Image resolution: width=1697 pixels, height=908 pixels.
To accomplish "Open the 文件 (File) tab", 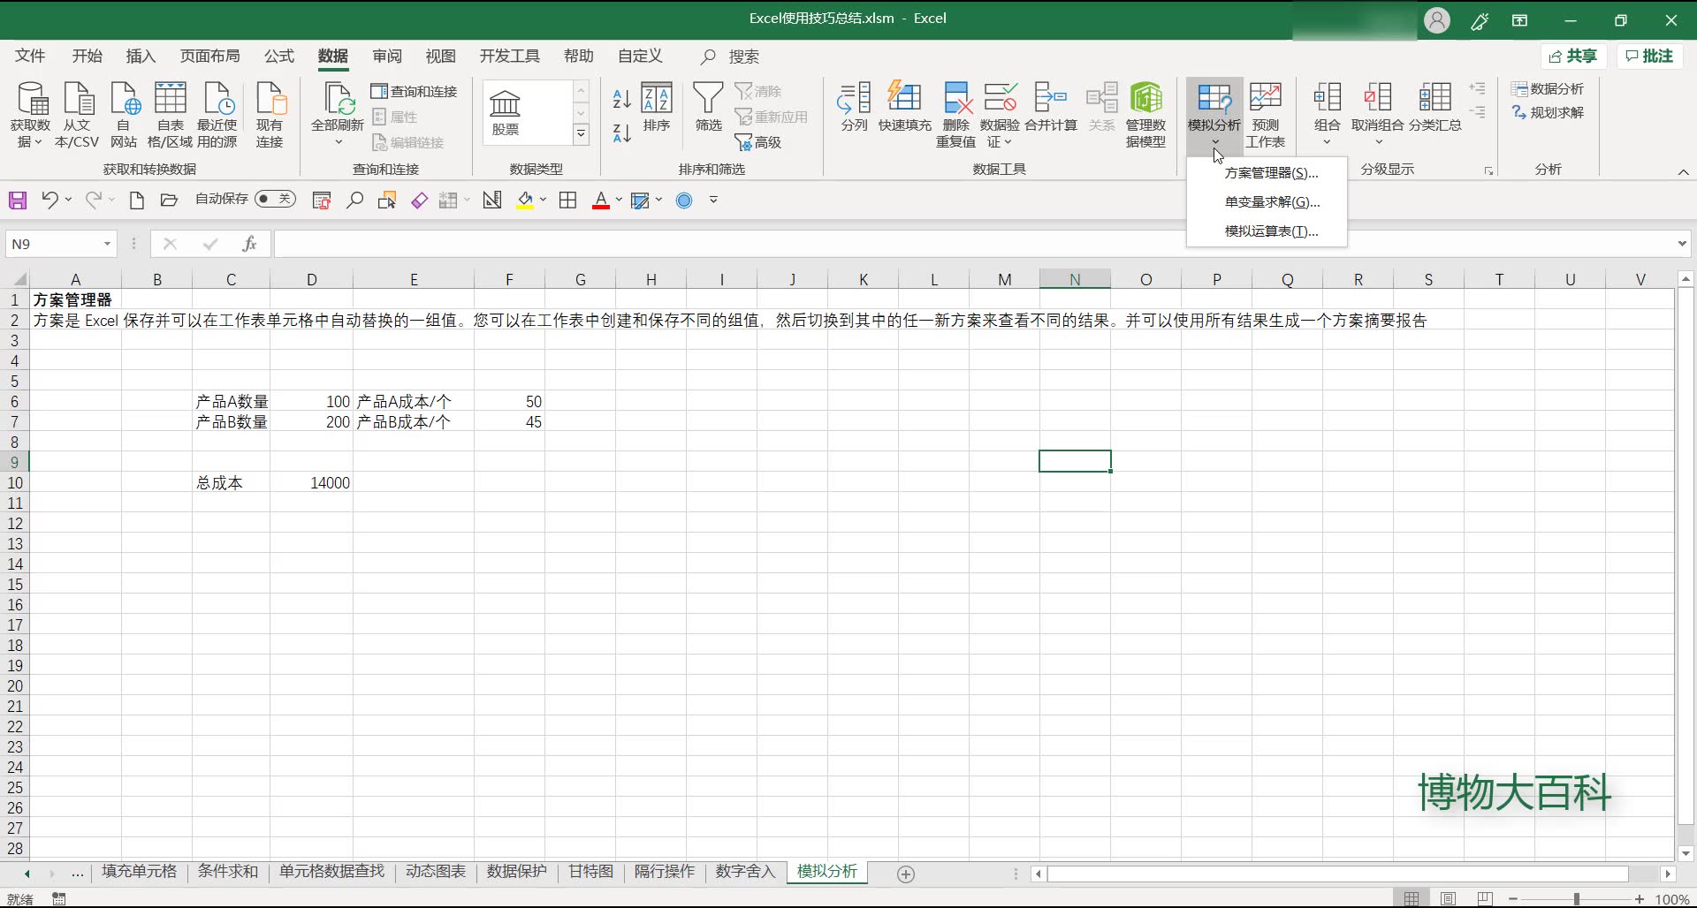I will coord(30,57).
